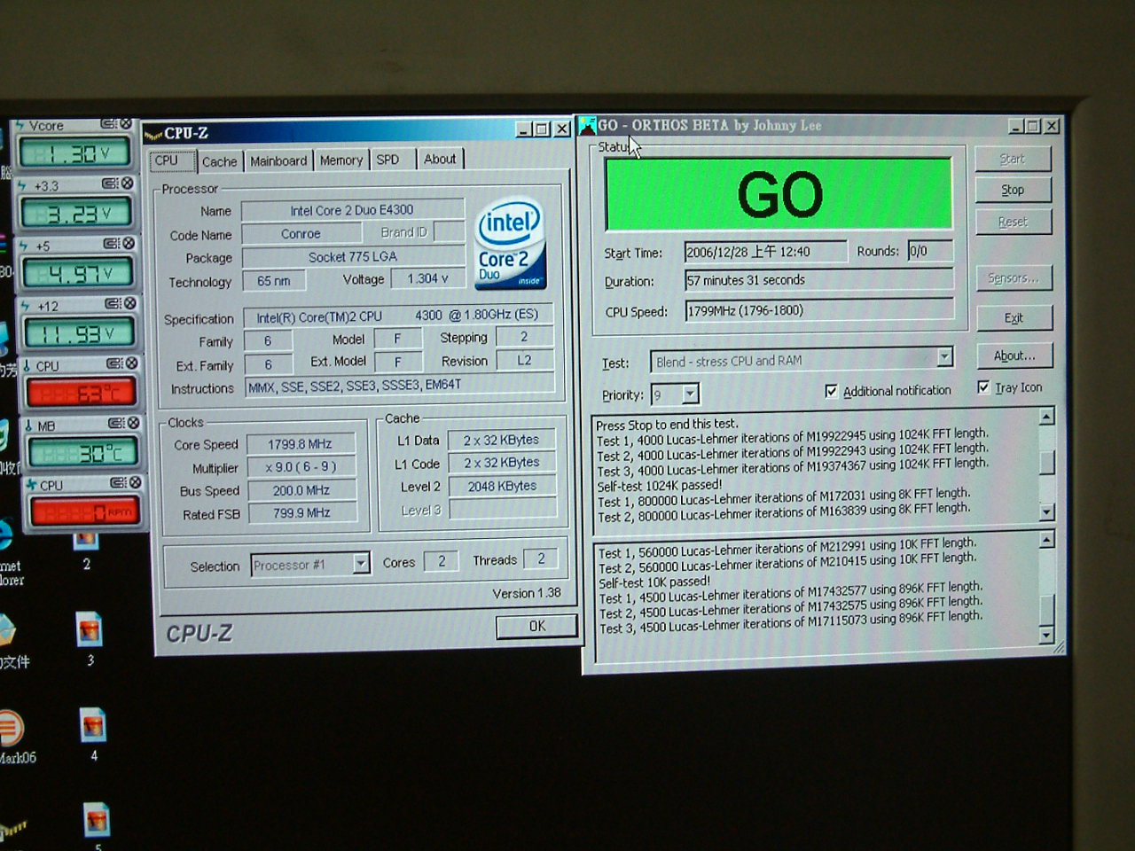Click the Start button in ORTHOS

coord(1012,159)
